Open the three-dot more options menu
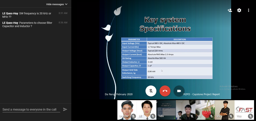Image resolution: width=256 pixels, height=121 pixels. 249,10
